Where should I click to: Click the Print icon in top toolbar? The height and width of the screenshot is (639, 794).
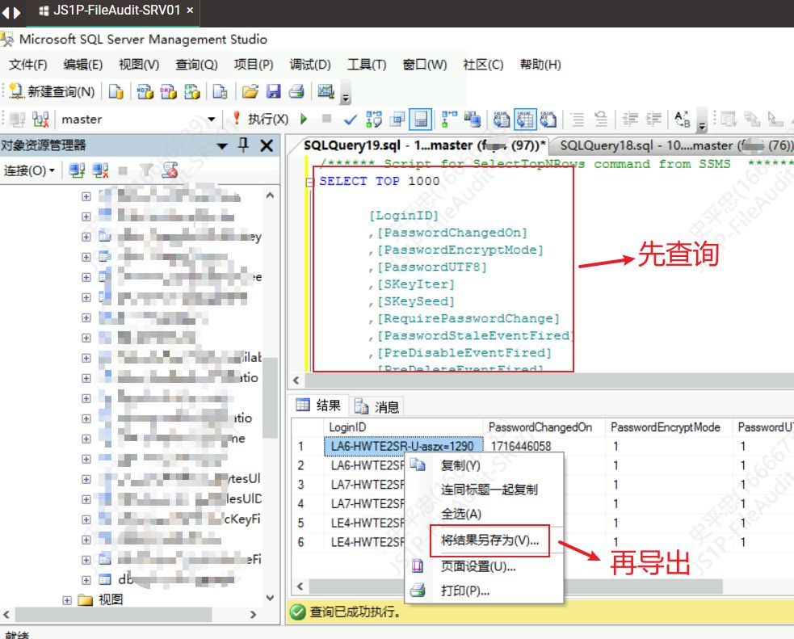click(296, 92)
